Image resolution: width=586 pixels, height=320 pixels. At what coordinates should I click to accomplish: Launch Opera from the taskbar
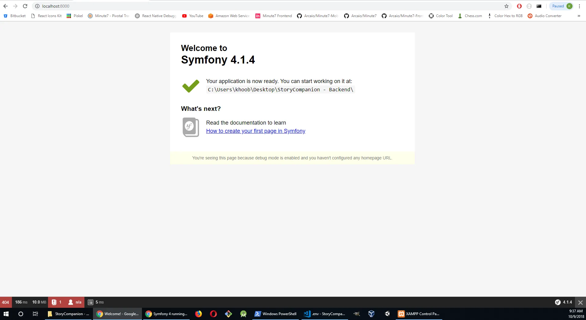pyautogui.click(x=213, y=314)
